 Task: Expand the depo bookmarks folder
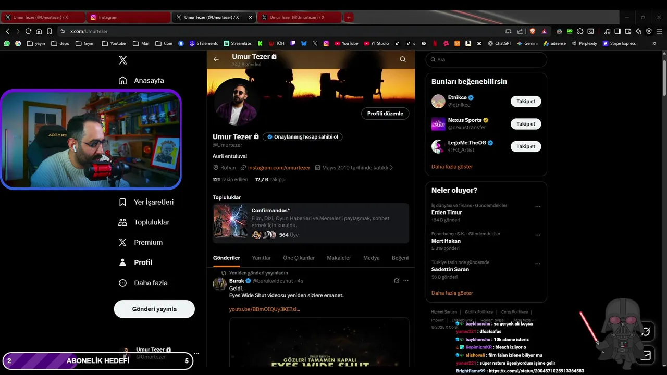click(x=60, y=43)
